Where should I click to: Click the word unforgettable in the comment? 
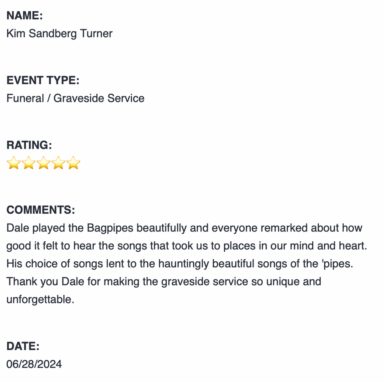tap(39, 299)
